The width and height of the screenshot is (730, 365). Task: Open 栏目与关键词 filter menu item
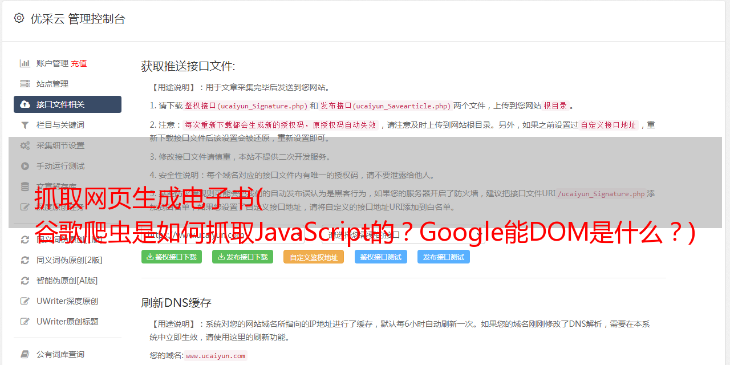pos(67,125)
